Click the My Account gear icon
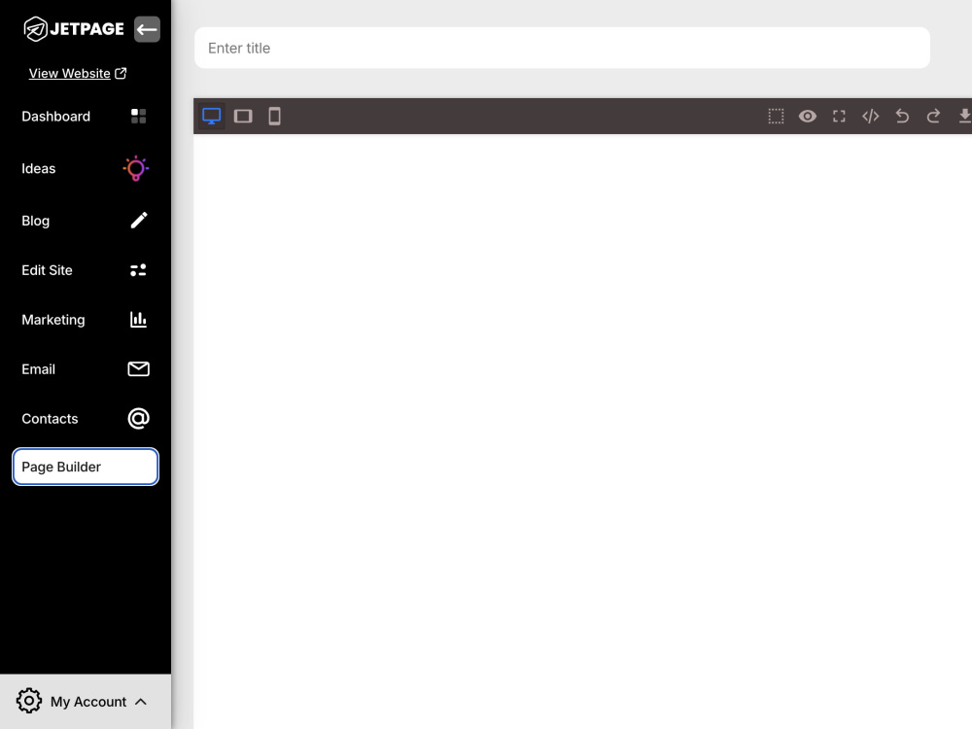Viewport: 972px width, 729px height. (x=28, y=701)
